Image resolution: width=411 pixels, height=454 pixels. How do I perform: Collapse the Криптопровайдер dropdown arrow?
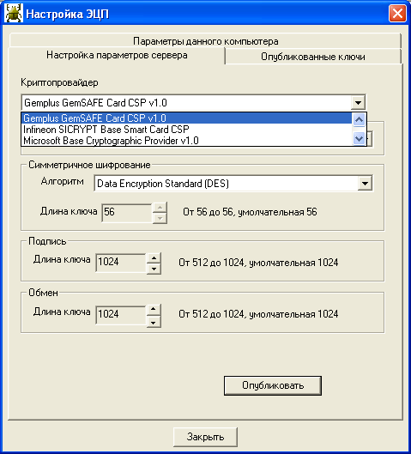[359, 102]
